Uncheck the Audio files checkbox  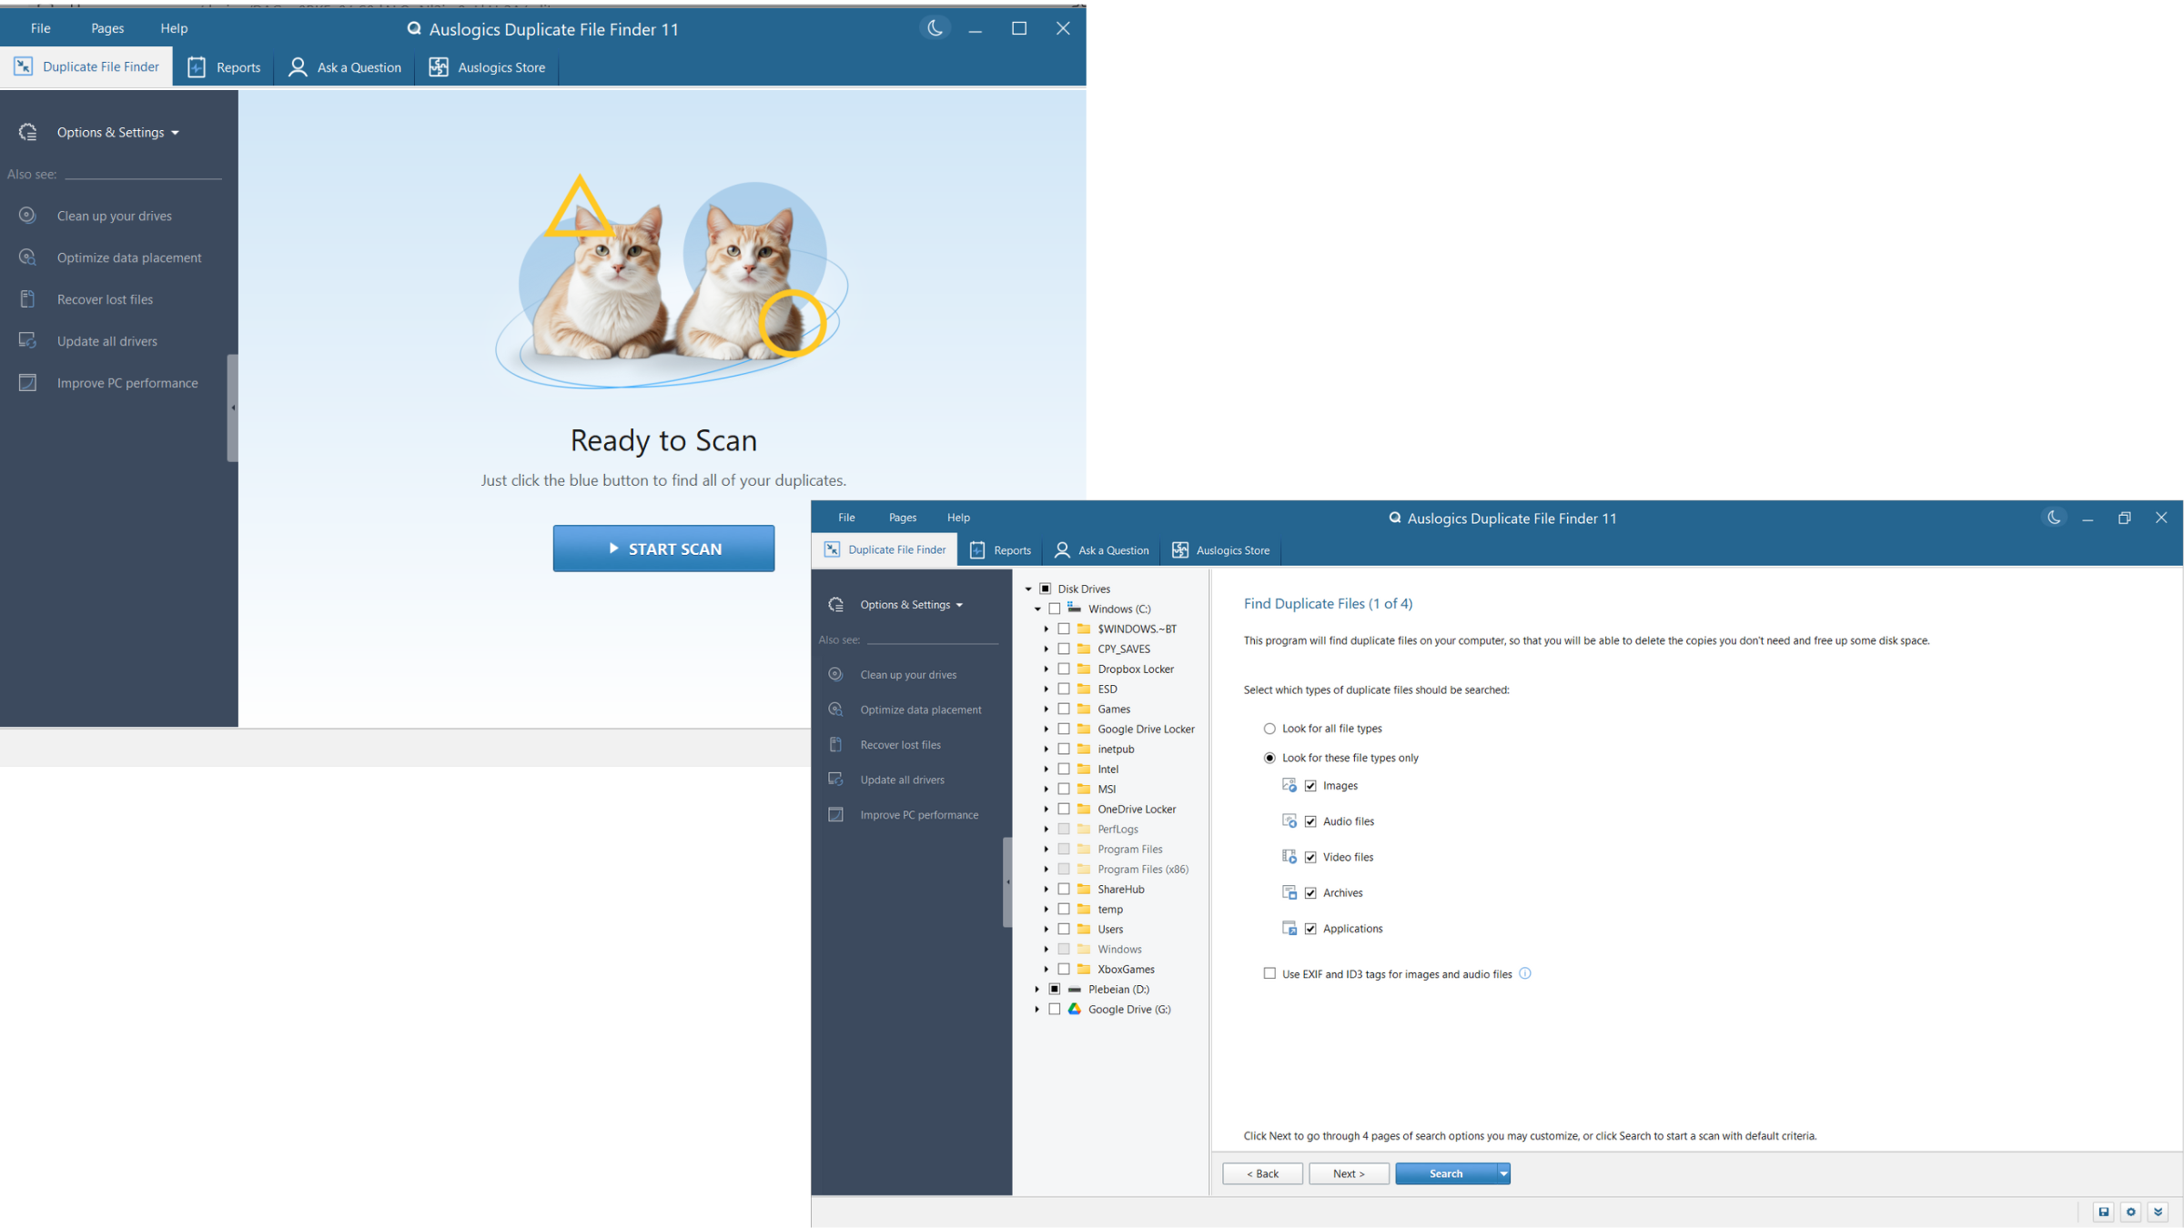(x=1310, y=821)
